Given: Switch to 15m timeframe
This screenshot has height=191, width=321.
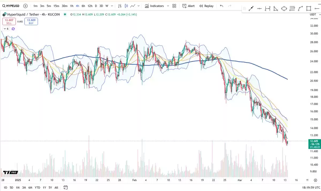Looking at the screenshot, I should tap(56, 6).
